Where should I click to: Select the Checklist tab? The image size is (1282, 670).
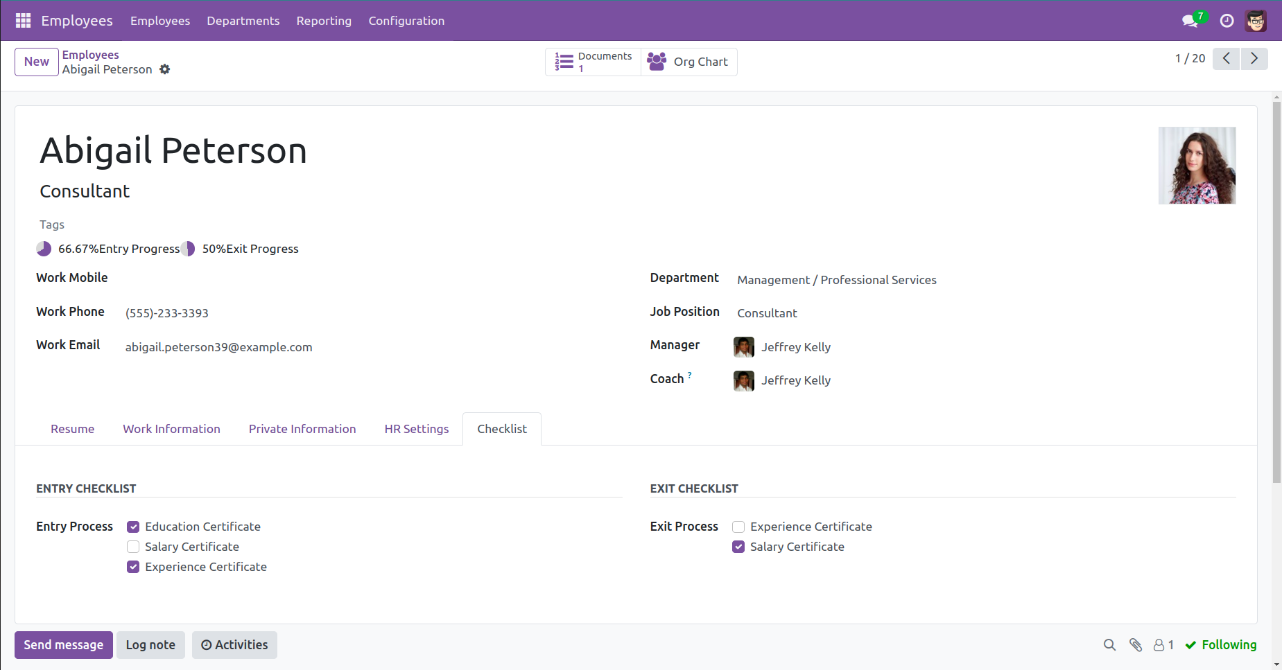point(502,429)
